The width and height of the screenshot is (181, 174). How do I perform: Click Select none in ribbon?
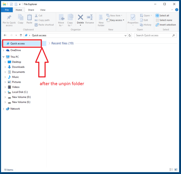tap(164, 20)
